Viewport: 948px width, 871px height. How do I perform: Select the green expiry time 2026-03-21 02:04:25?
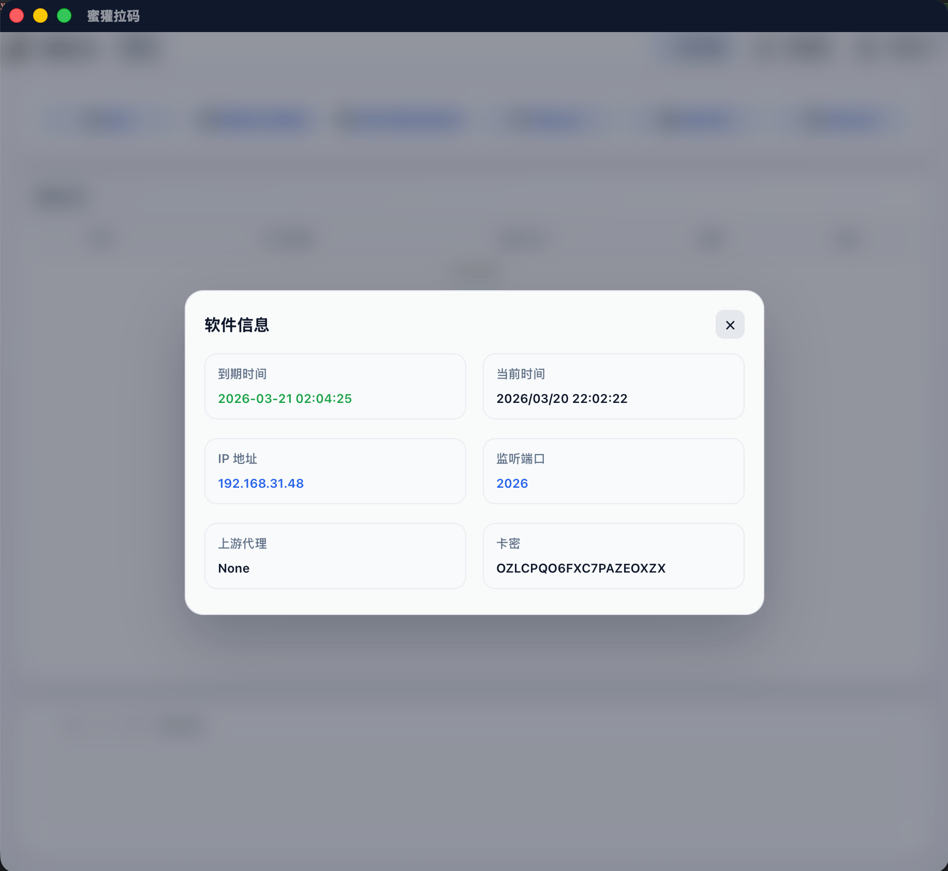click(285, 398)
